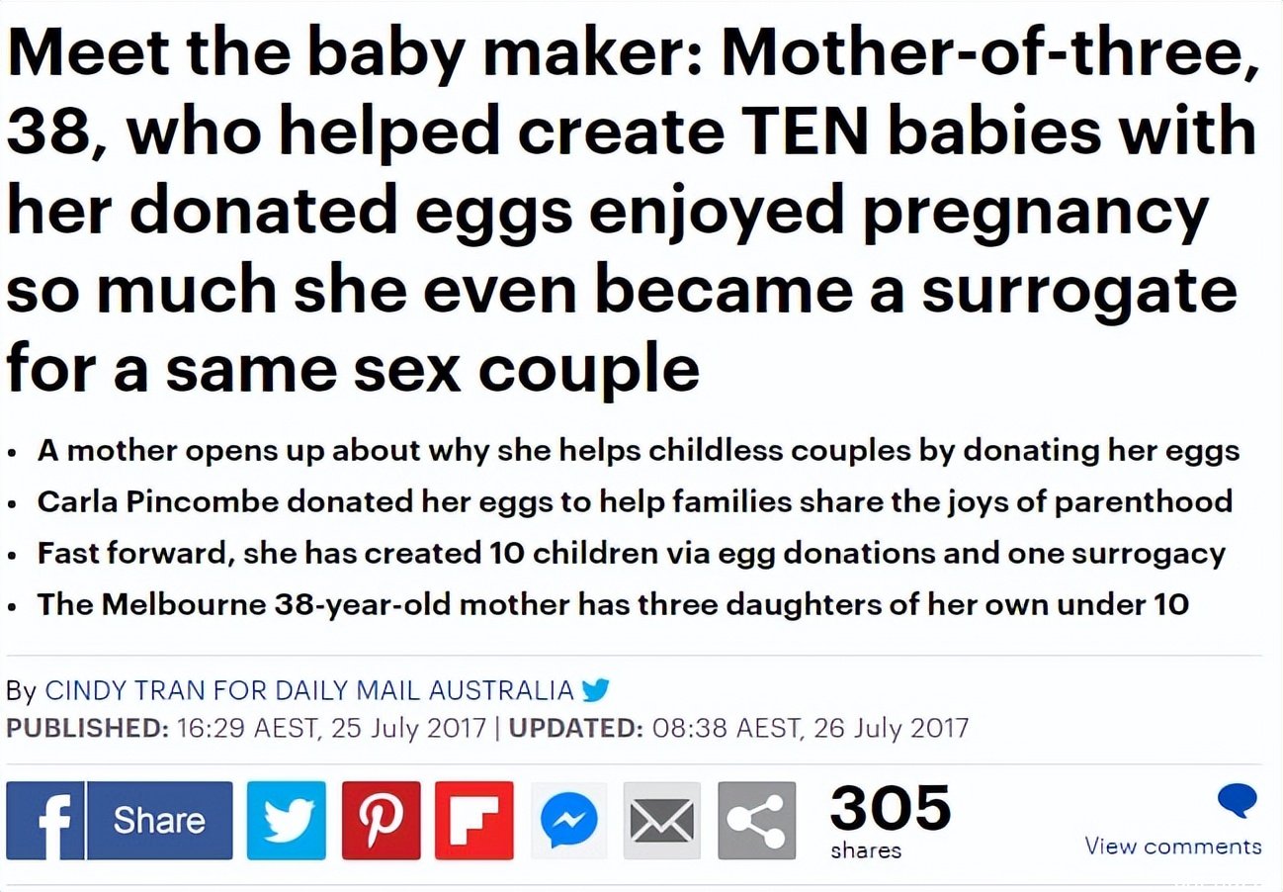
Task: Email the article using the envelope icon
Action: [x=661, y=821]
